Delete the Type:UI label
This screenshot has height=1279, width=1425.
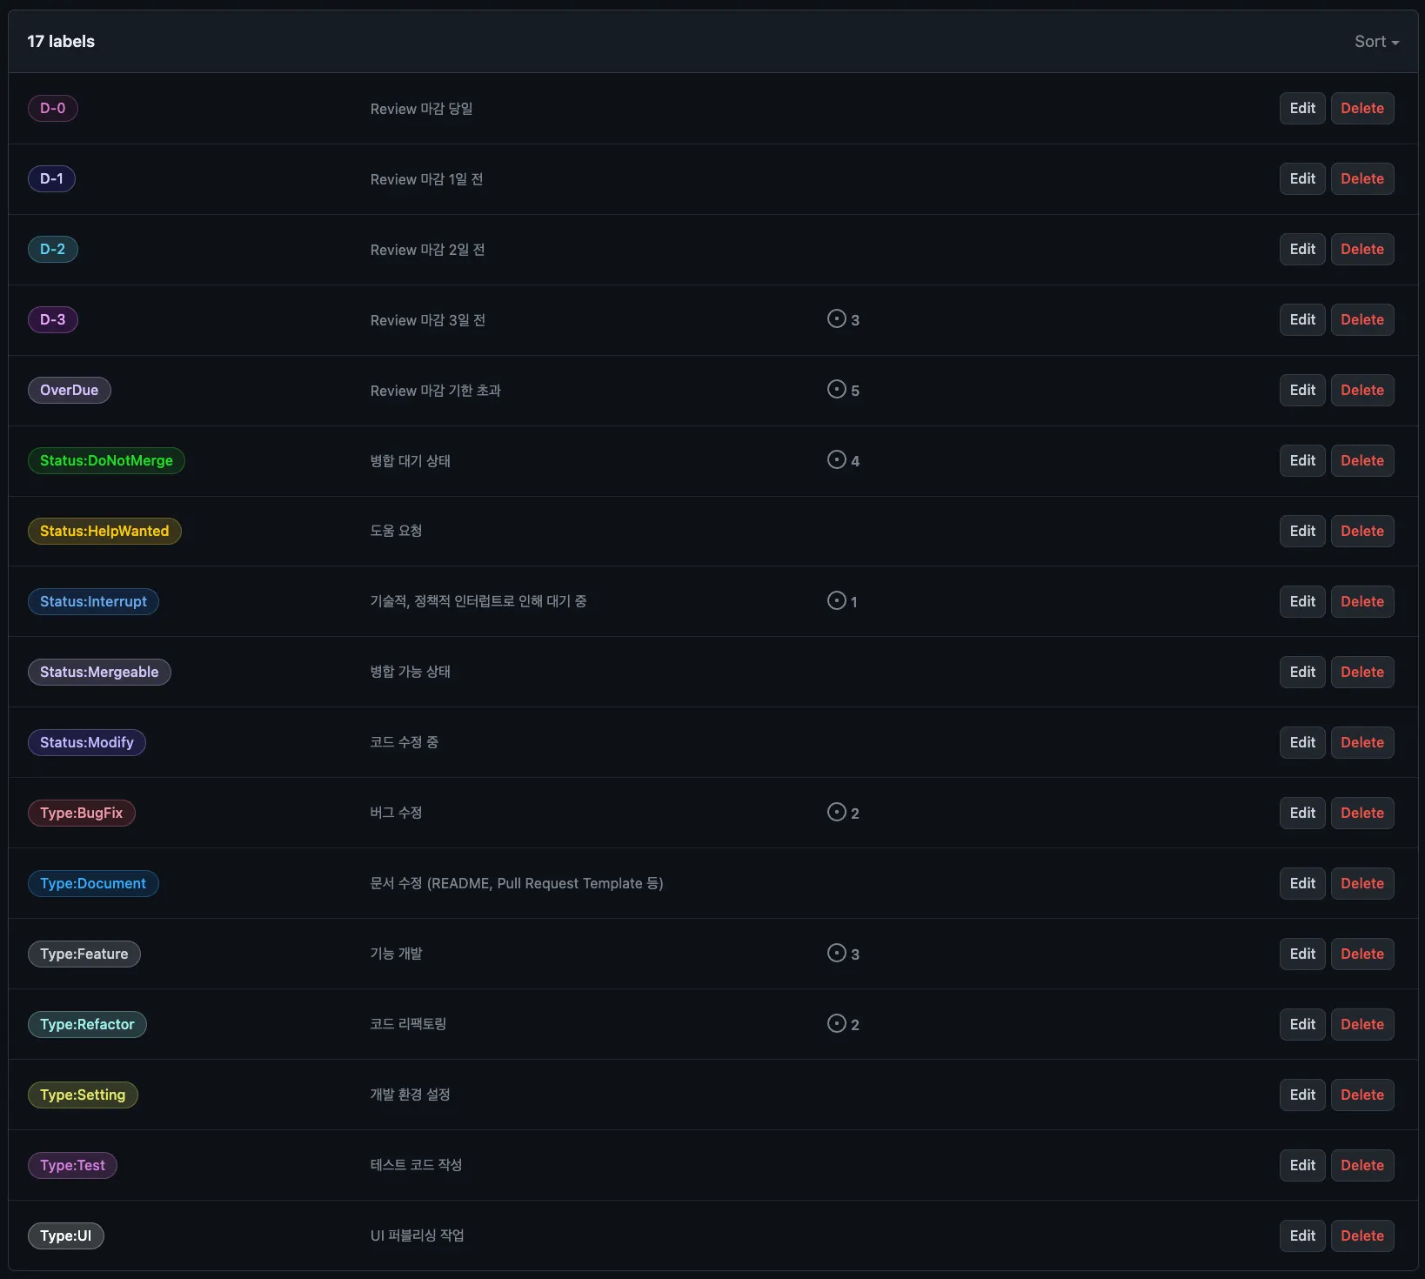[x=1362, y=1236]
